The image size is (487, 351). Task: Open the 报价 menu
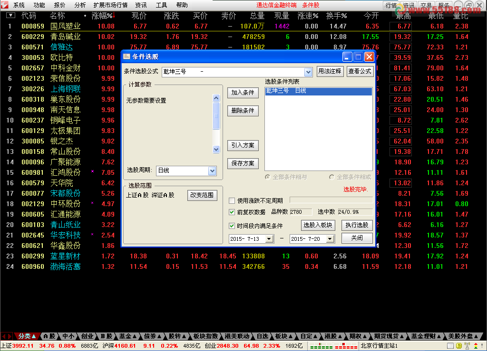(x=59, y=5)
